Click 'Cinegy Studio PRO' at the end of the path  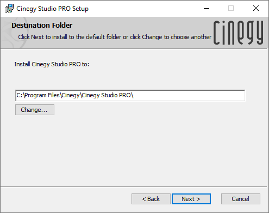click(x=107, y=95)
